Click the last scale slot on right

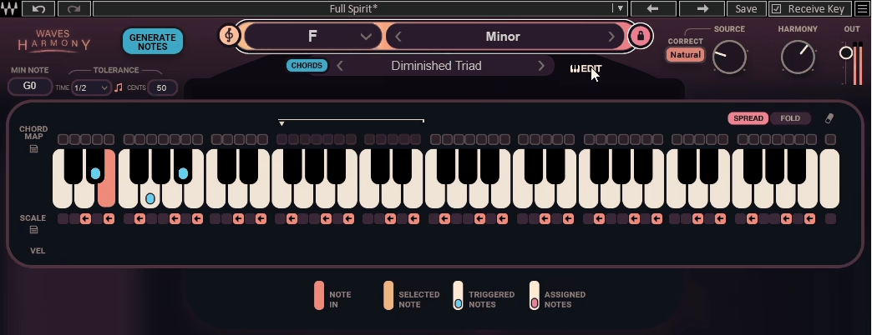pyautogui.click(x=830, y=219)
